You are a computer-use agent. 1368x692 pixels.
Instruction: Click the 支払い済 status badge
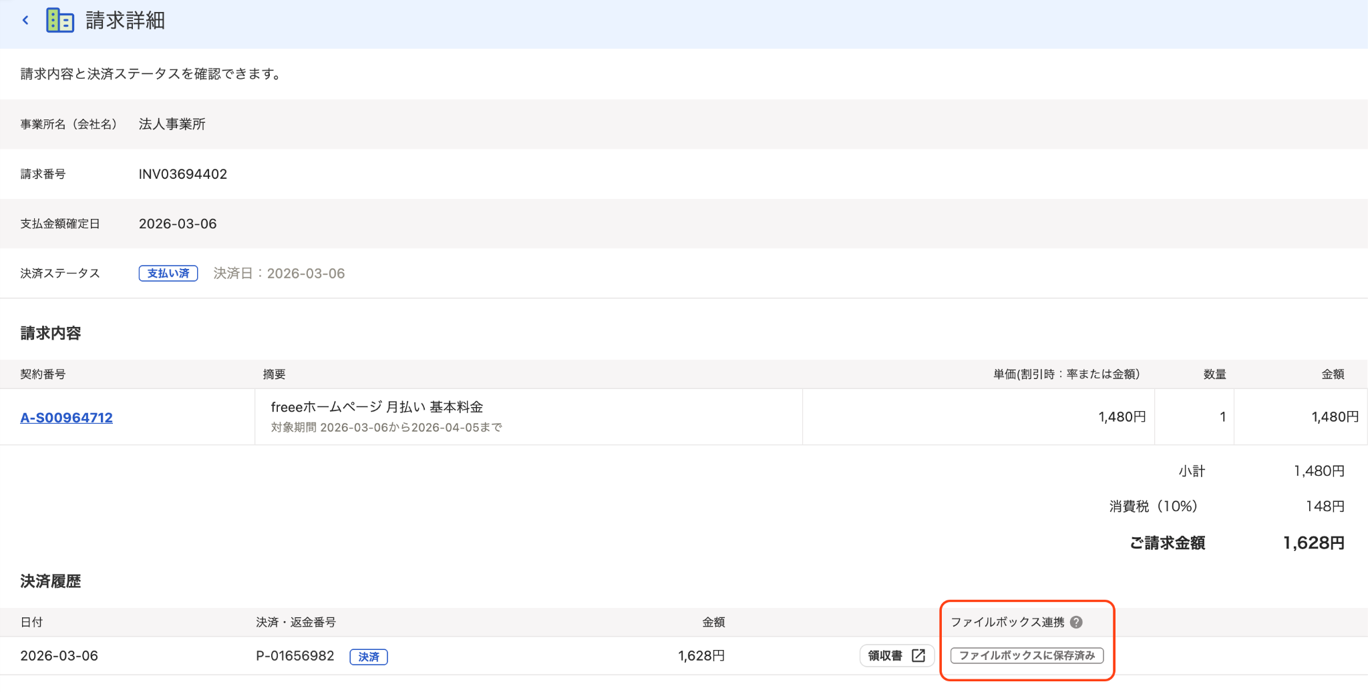[x=168, y=274]
